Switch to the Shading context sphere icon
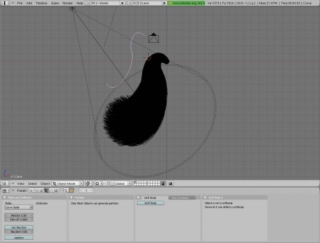320x243 pixels. point(41,191)
